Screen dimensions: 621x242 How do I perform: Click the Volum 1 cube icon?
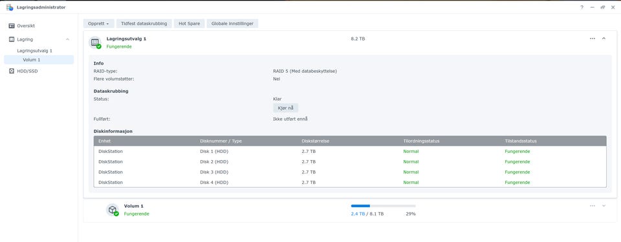tap(113, 210)
